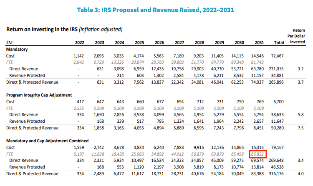Select the "2022" column header

coord(79,42)
